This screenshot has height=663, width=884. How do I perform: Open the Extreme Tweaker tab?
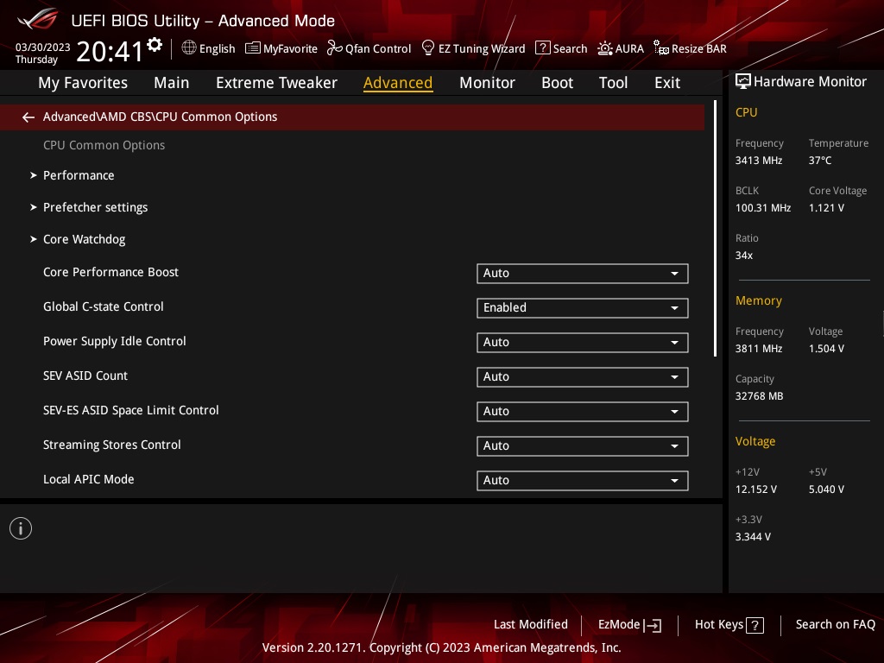pyautogui.click(x=276, y=83)
